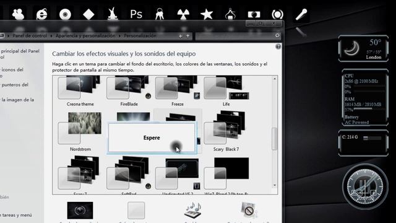The image size is (396, 223).
Task: Click the London weather gadget
Action: click(363, 48)
